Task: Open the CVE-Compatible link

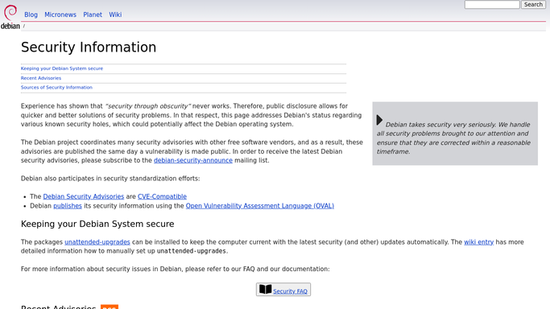Action: [162, 196]
